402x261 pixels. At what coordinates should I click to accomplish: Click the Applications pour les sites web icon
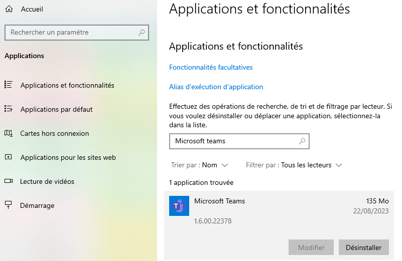click(8, 157)
